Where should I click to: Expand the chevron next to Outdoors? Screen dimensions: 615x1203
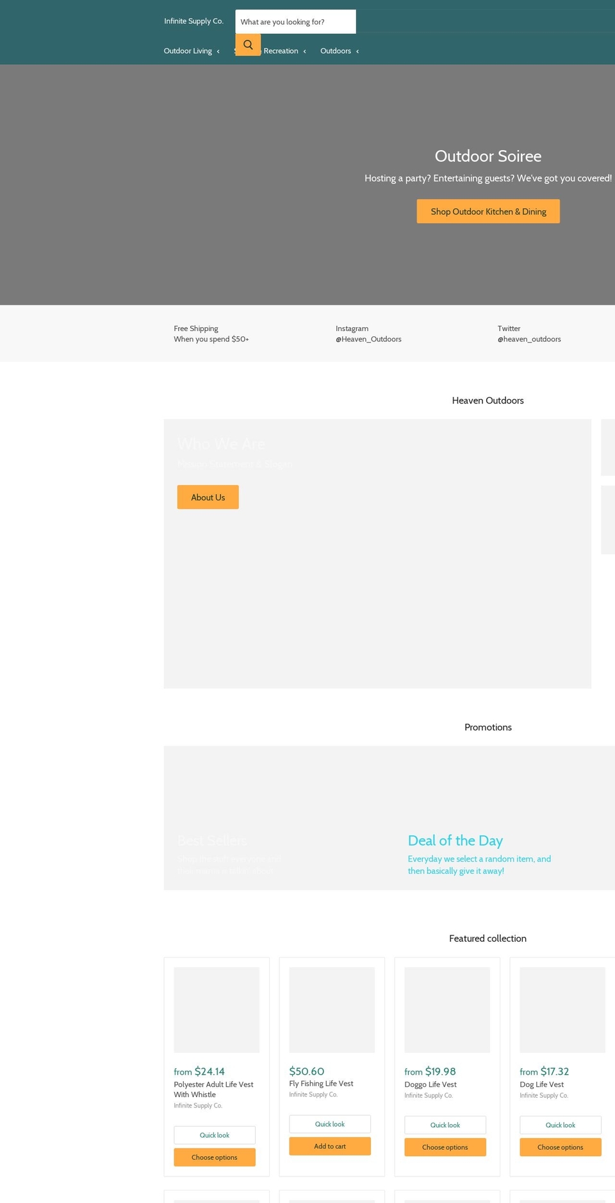click(357, 51)
